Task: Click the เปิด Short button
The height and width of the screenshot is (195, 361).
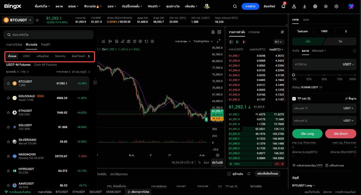Action: point(341,134)
